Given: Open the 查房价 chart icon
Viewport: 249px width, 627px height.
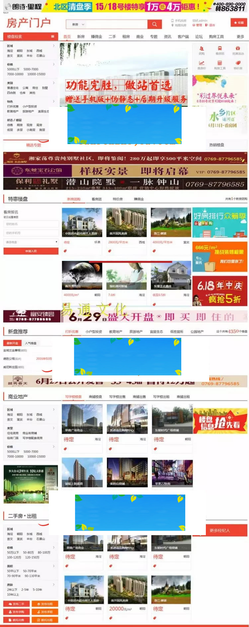Looking at the screenshot, I should (x=202, y=63).
